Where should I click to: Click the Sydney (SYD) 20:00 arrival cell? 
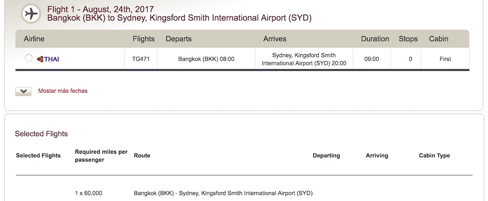click(304, 59)
